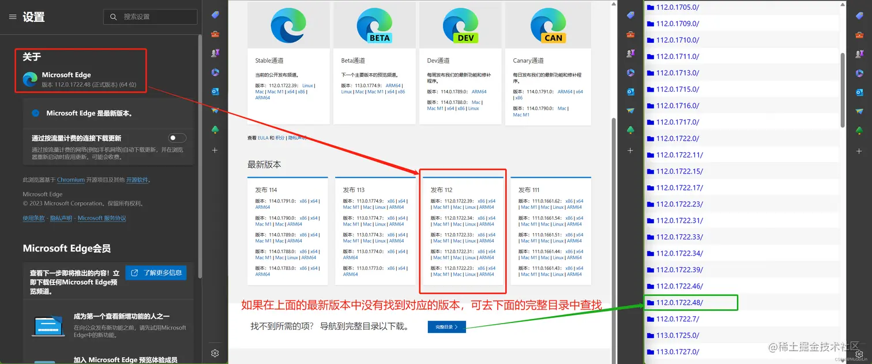The height and width of the screenshot is (364, 872).
Task: Click gear icon at bottom of settings window sidebar
Action: coord(215,353)
